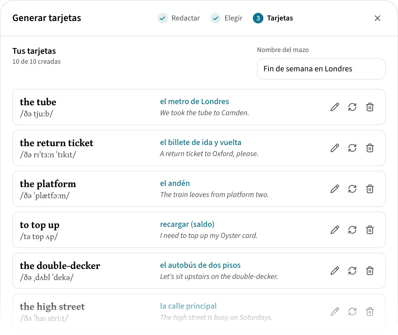Screen dimensions: 398x335
Task: Edit the 'the platform' card
Action: [335, 189]
